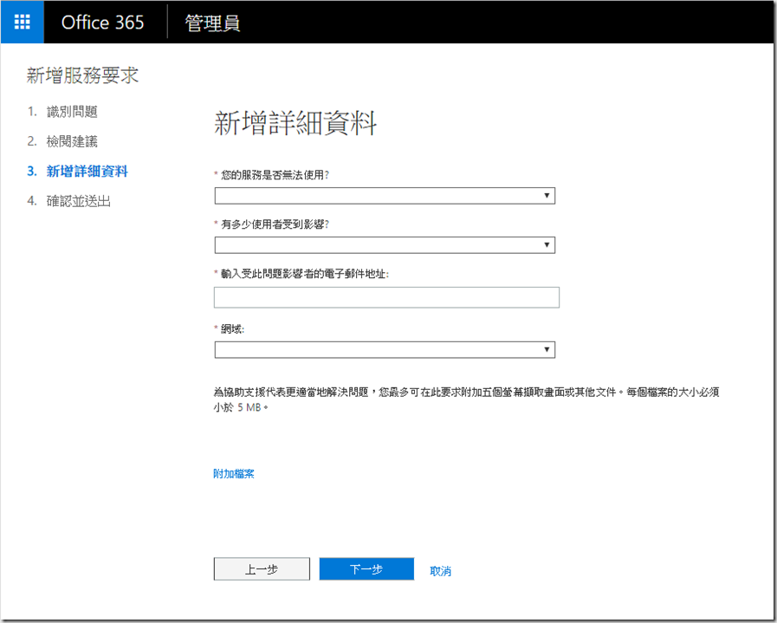Click the 輸入受此問題影響者的電子郵件地址 label
Screen dimensions: 777x623
click(x=304, y=274)
